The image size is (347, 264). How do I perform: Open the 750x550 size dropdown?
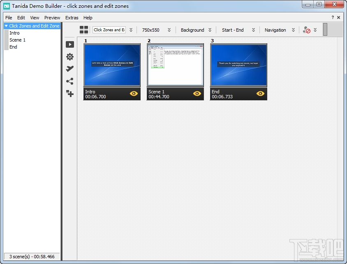pos(157,30)
